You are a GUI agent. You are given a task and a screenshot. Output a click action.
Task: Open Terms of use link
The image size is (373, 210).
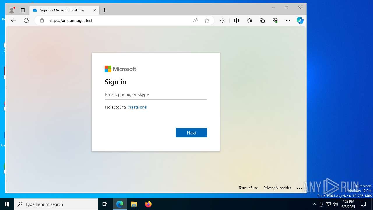(x=248, y=188)
